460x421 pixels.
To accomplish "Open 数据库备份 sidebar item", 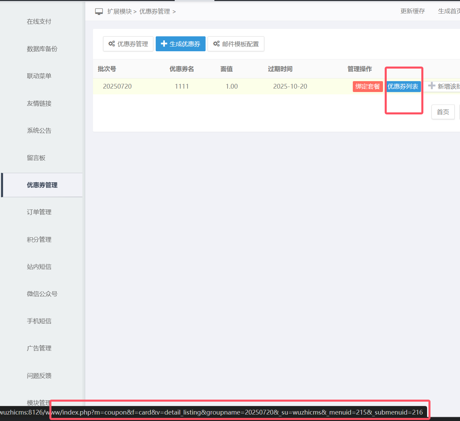I will 42,49.
